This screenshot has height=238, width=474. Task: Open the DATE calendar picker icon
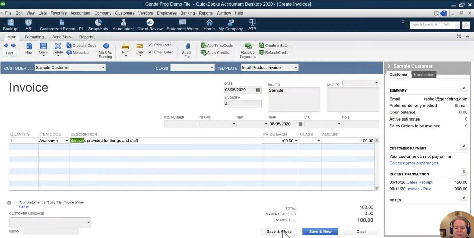[x=258, y=90]
